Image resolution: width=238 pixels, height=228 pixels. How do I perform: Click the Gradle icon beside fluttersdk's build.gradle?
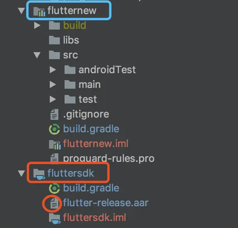(x=54, y=188)
